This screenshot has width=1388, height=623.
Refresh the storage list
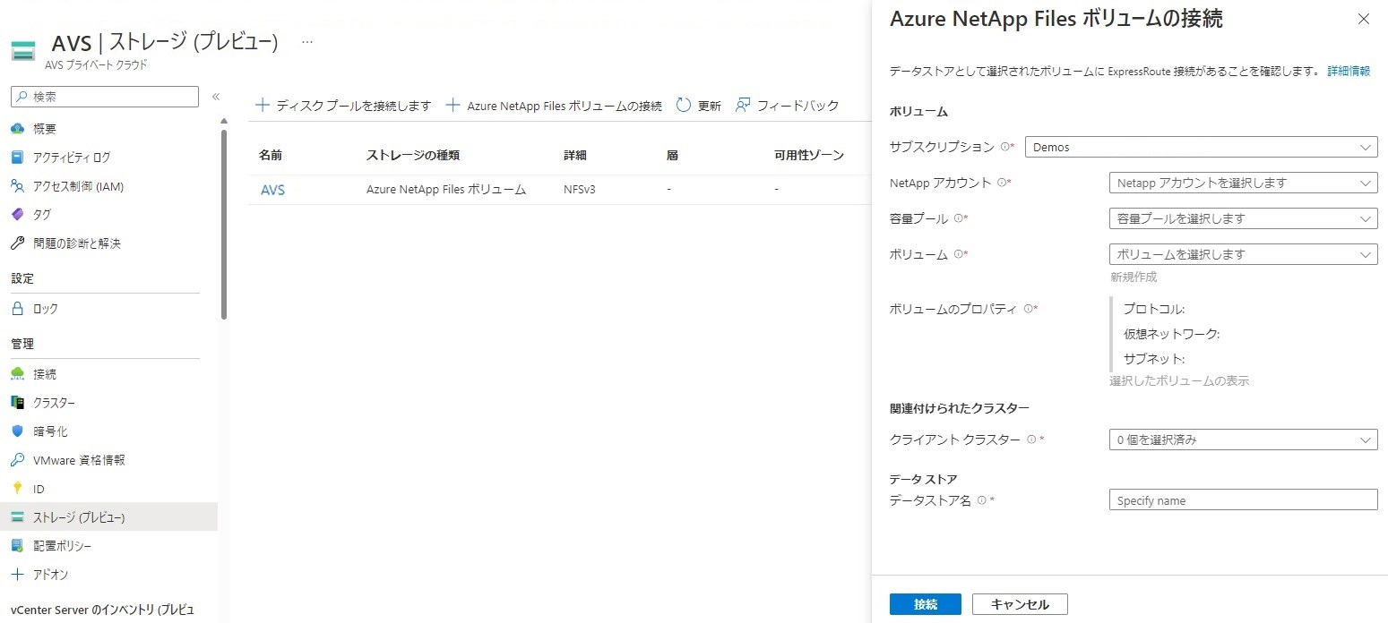pos(698,105)
